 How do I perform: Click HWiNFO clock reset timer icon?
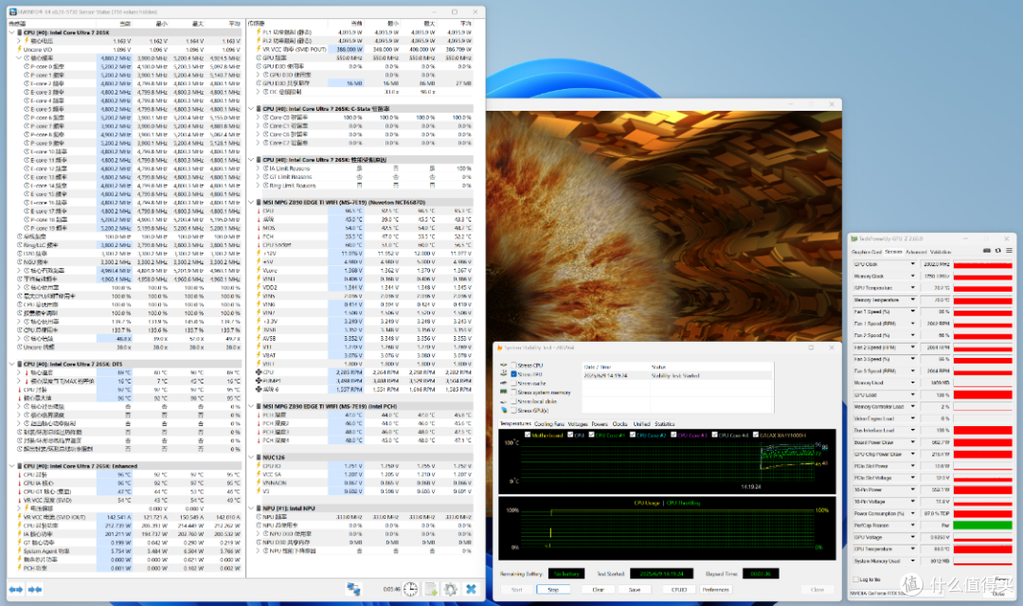[410, 589]
